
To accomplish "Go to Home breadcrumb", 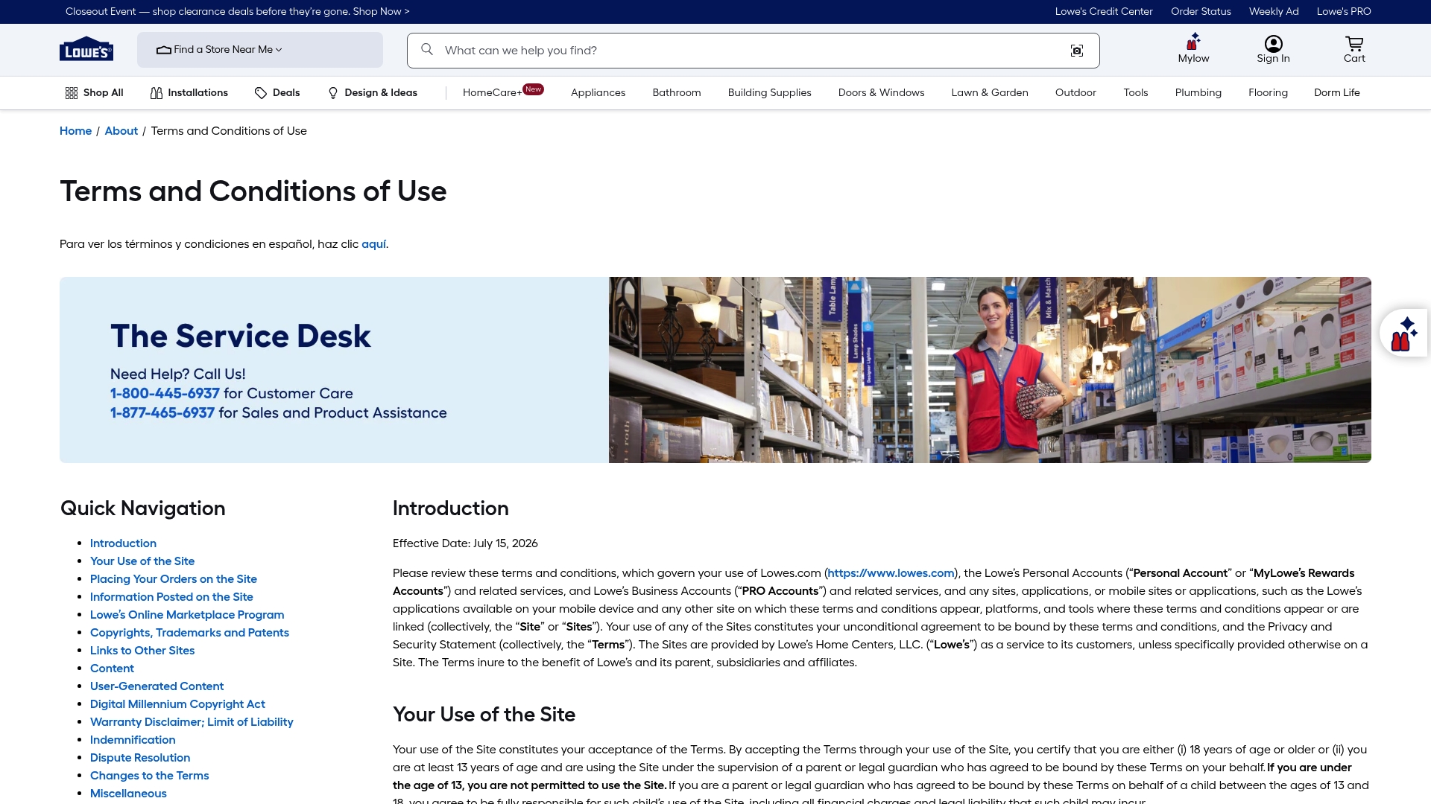I will (x=75, y=131).
